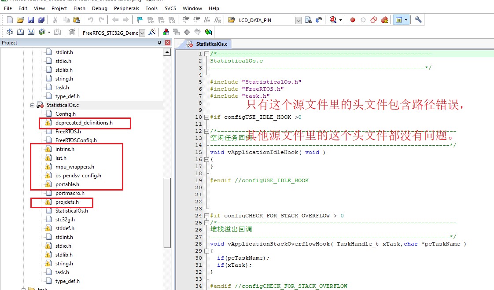
Task: Collapse the #if block at line 10
Action: (x=206, y=117)
